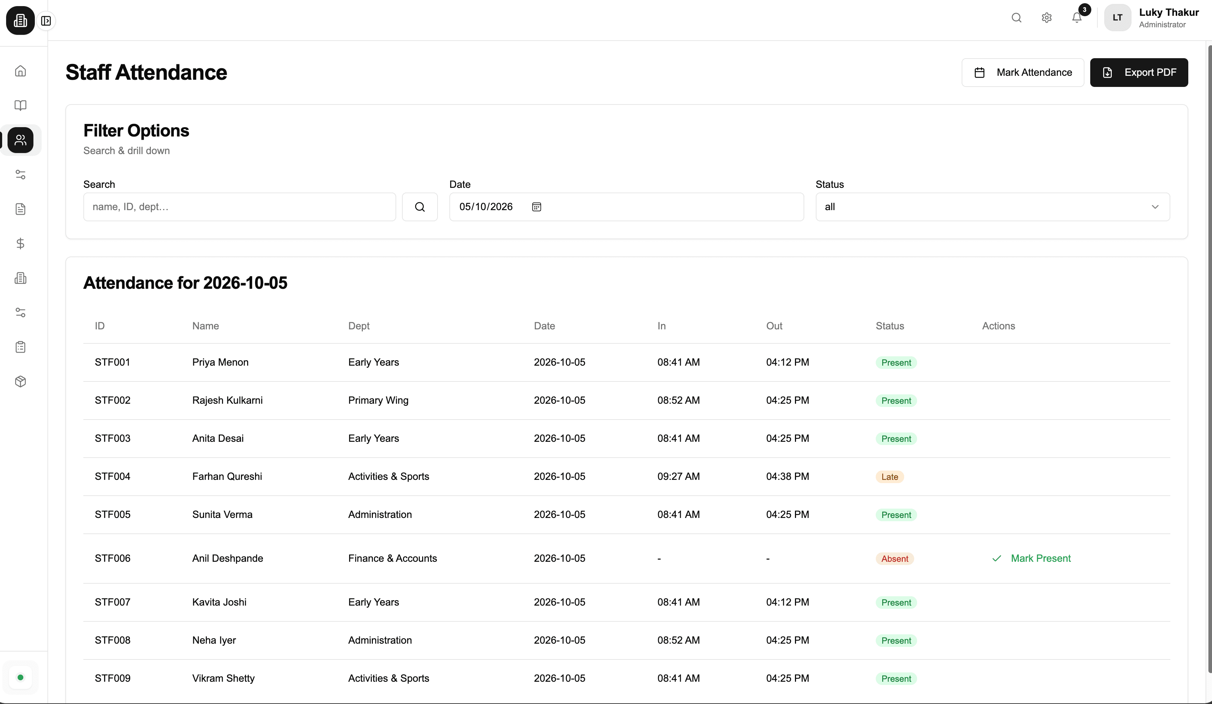The height and width of the screenshot is (704, 1212).
Task: Click staff ID STF009
Action: point(112,678)
